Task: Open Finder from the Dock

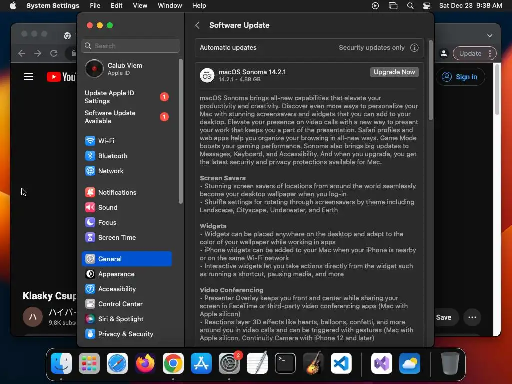Action: [61, 363]
